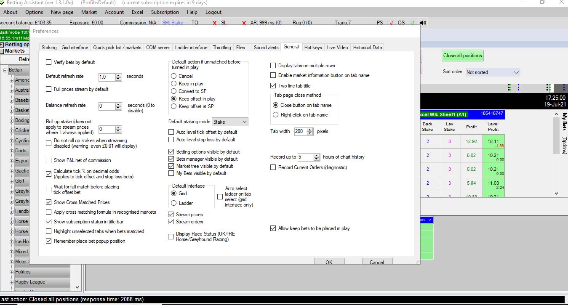Click the Level Profit 18.11 cell
The height and width of the screenshot is (305, 568).
493,142
